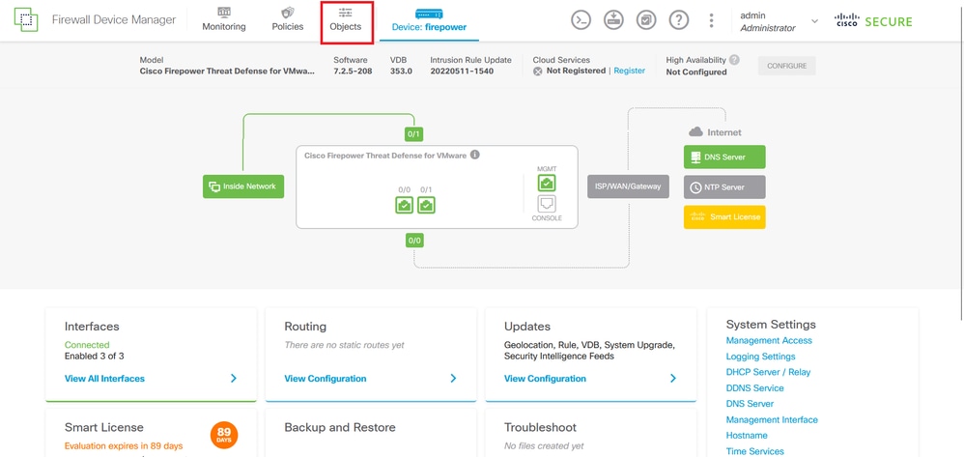Open the task list icon
This screenshot has width=964, height=457.
tap(646, 19)
